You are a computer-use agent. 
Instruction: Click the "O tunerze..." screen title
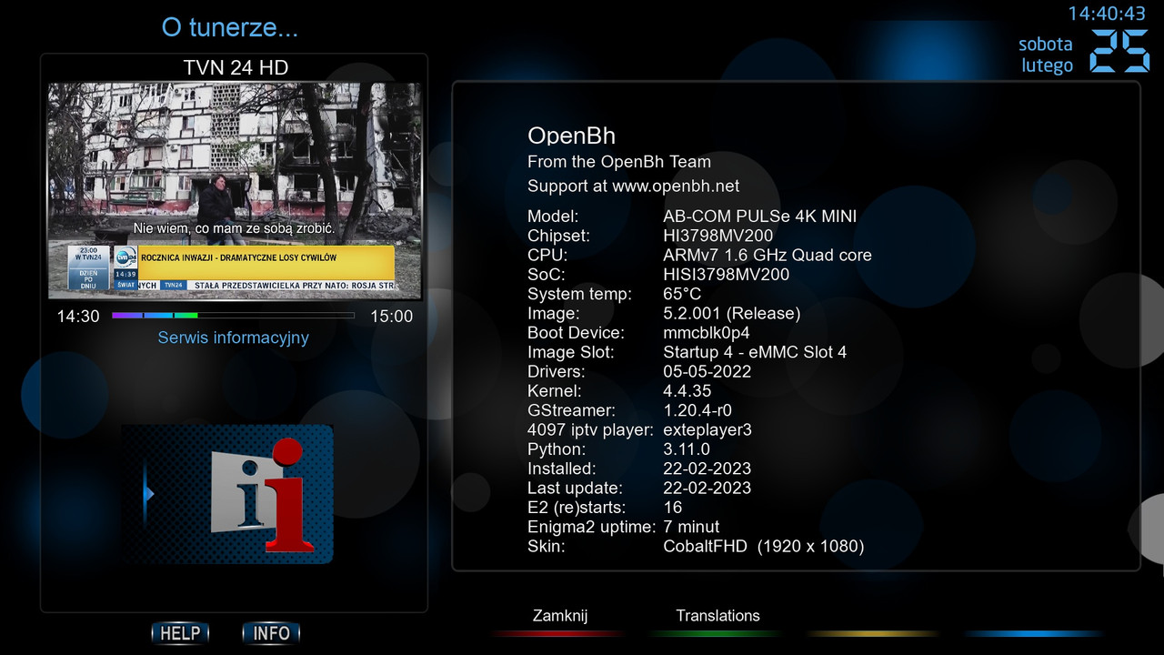point(230,27)
